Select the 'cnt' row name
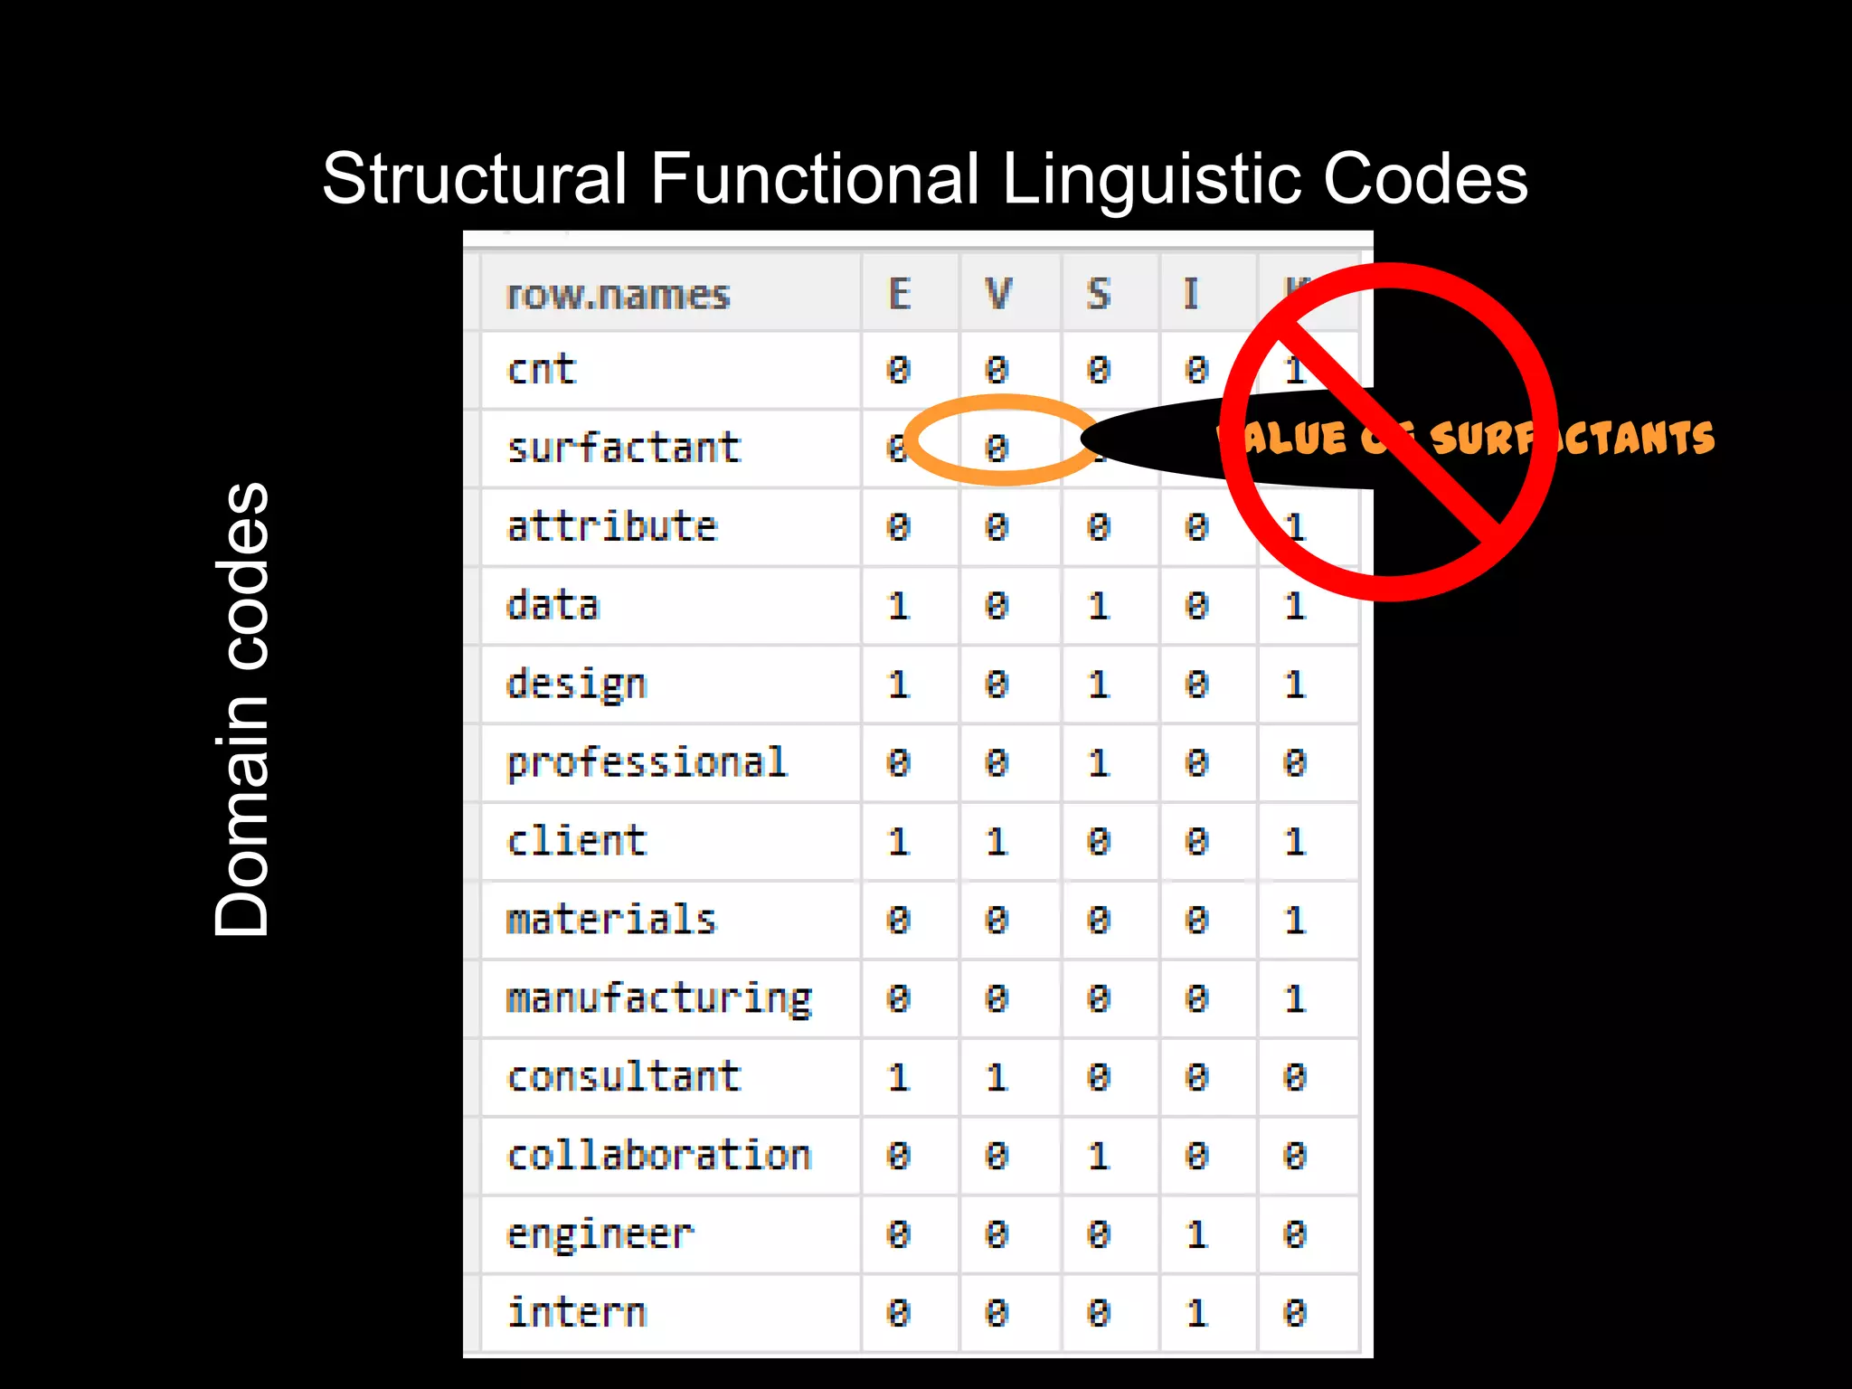This screenshot has height=1389, width=1852. pos(541,370)
